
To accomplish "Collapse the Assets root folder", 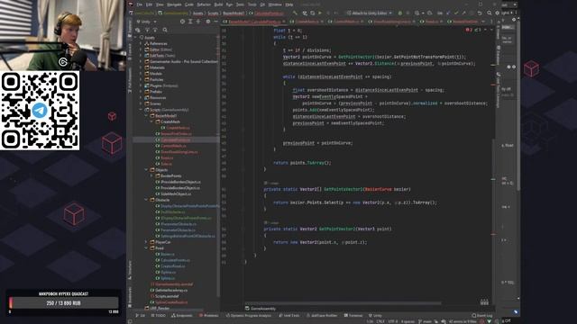I will coord(136,38).
